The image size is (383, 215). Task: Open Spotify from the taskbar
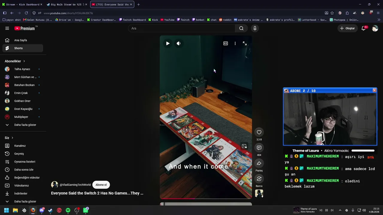(x=68, y=210)
